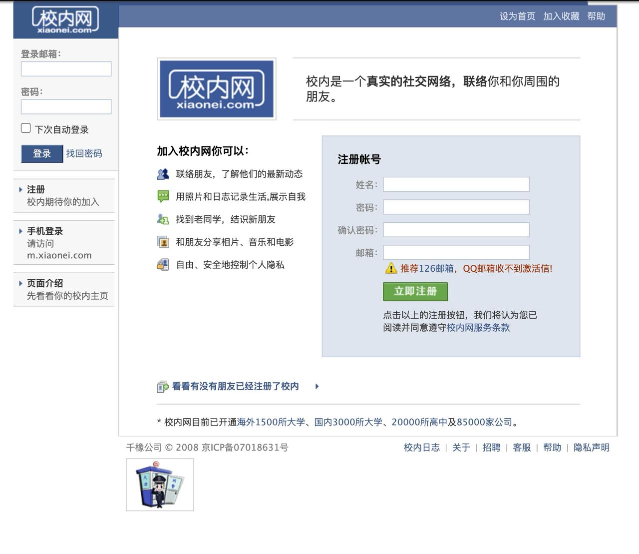This screenshot has height=554, width=639.
Task: Expand the 手机登录 sidebar section arrow
Action: (20, 231)
